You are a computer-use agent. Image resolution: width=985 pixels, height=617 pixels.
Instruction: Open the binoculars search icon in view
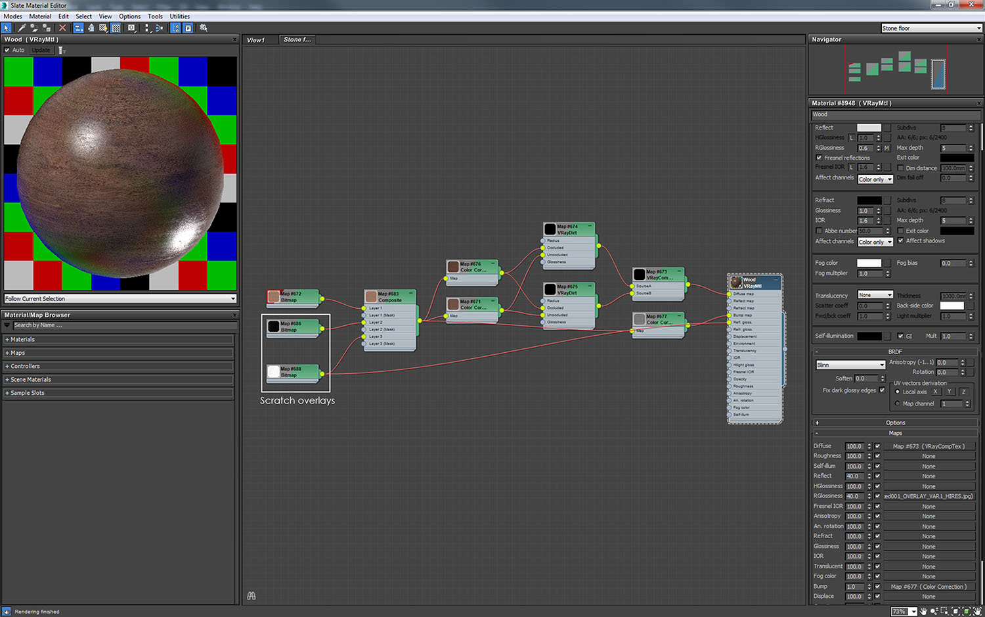(x=251, y=595)
